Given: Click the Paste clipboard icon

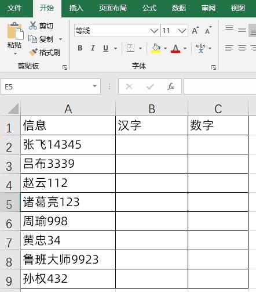Looking at the screenshot, I should pyautogui.click(x=15, y=31).
